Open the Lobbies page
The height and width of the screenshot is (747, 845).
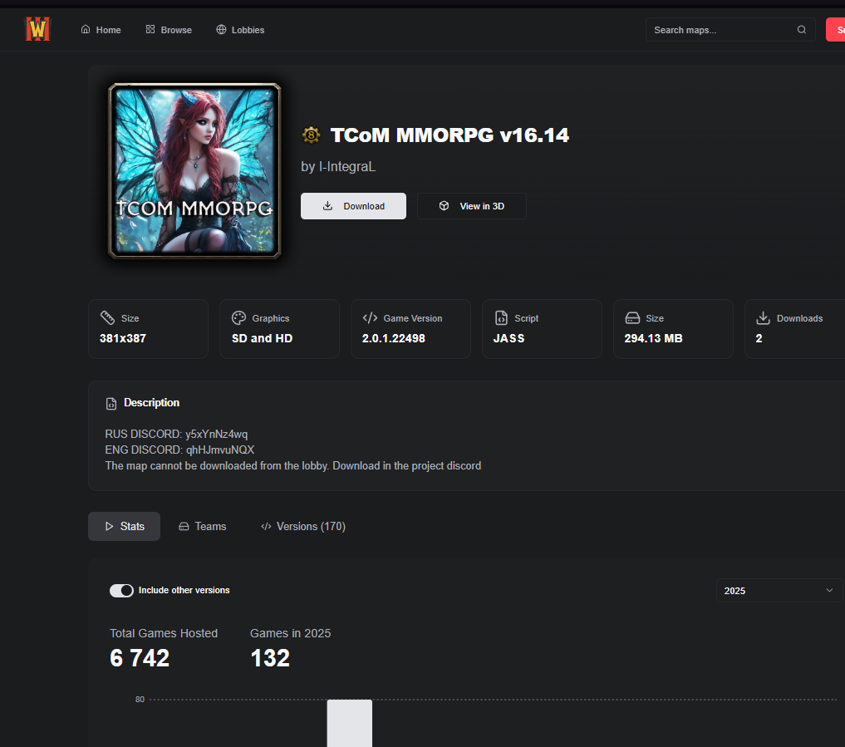[x=240, y=30]
